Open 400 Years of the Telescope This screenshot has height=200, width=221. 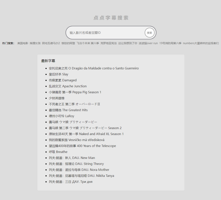click(82, 146)
